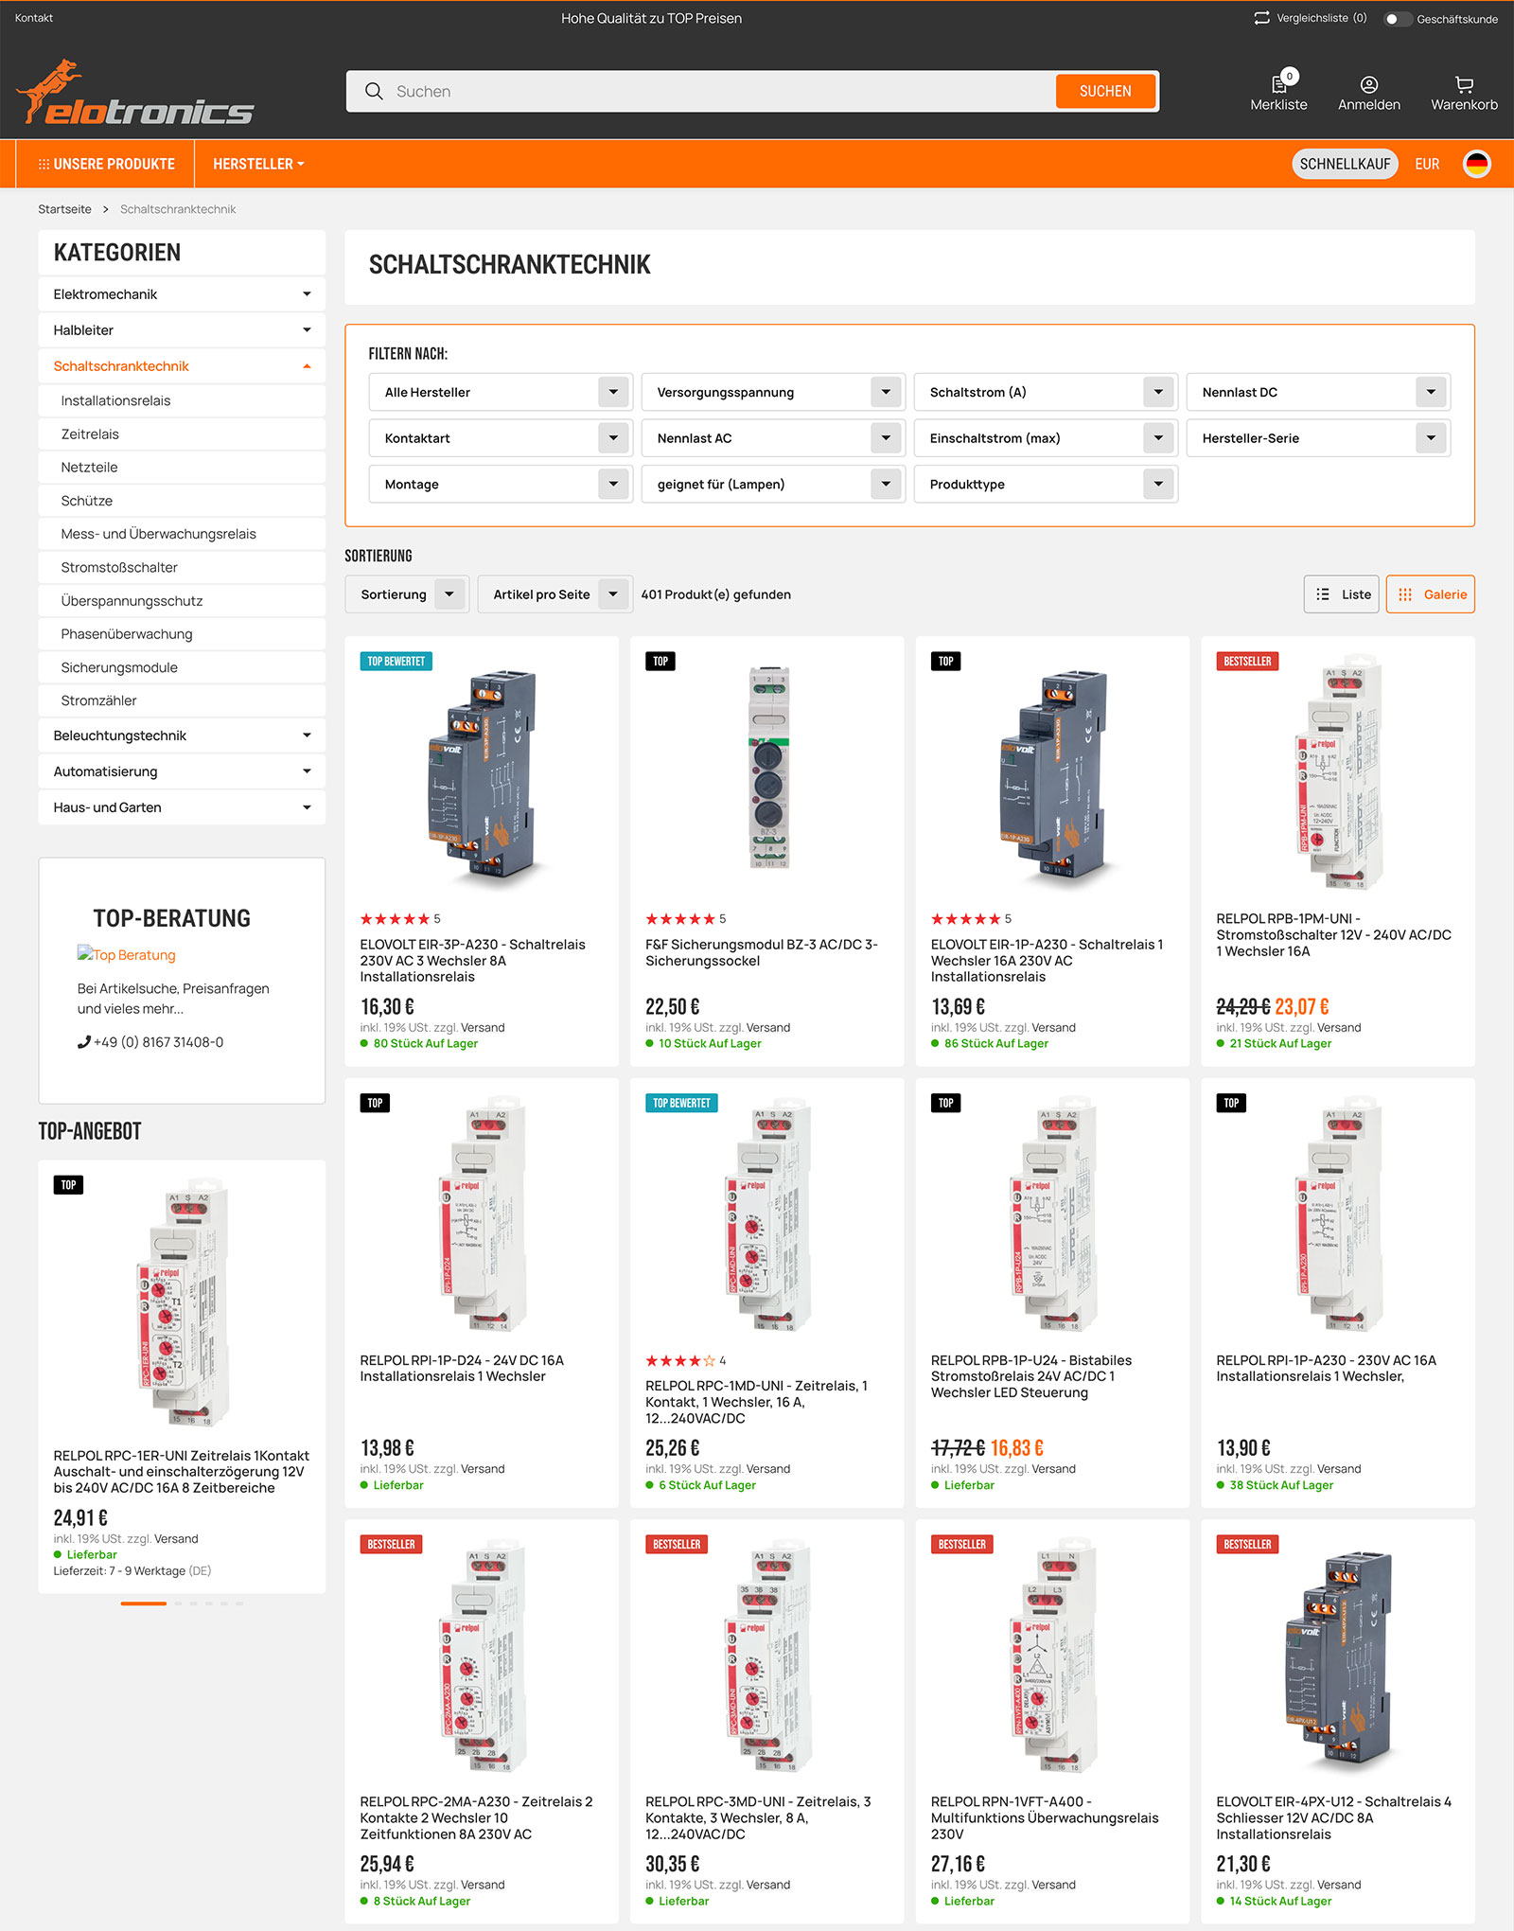Open the Kontaktart filter dropdown

[501, 438]
